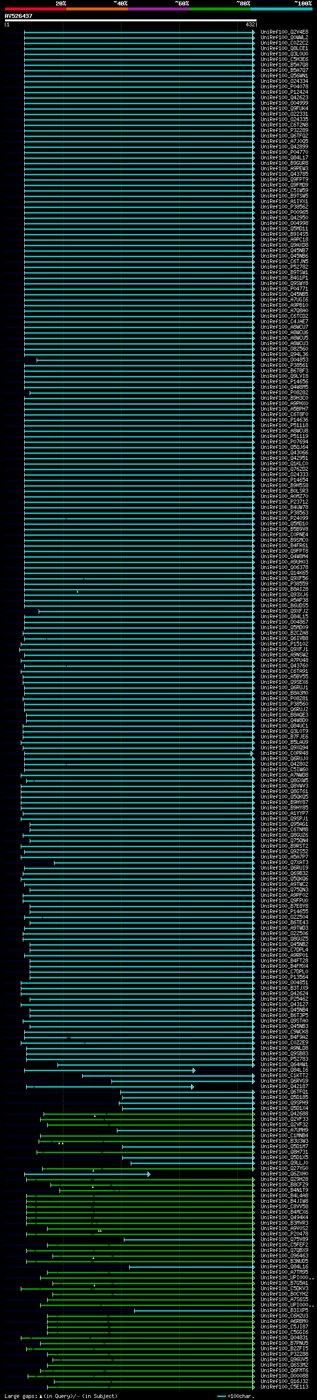Select hit label UniRef100_A1IVX1

coord(284,201)
